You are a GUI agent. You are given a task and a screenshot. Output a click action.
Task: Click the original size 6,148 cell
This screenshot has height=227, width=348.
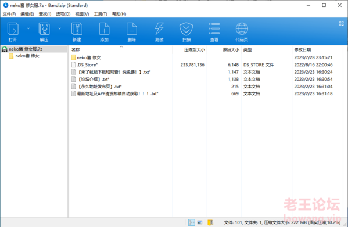point(233,64)
